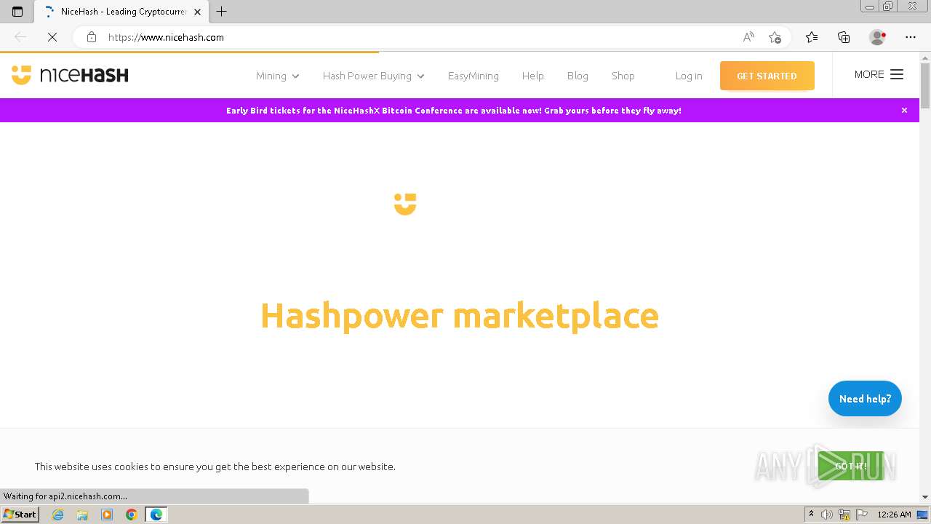The height and width of the screenshot is (524, 931).
Task: Click the network tray icon
Action: click(x=844, y=515)
